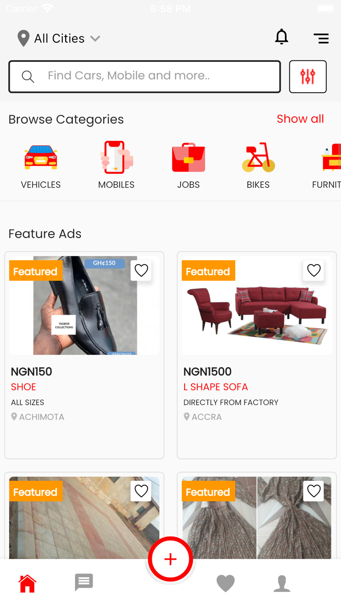Open the search filters icon

click(x=308, y=76)
